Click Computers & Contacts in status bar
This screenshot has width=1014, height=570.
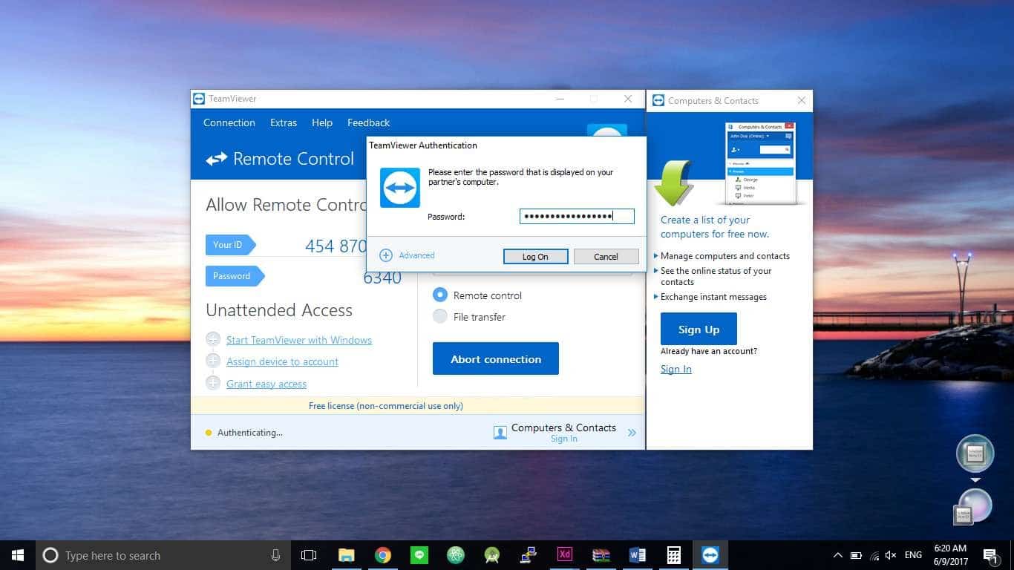(x=563, y=427)
